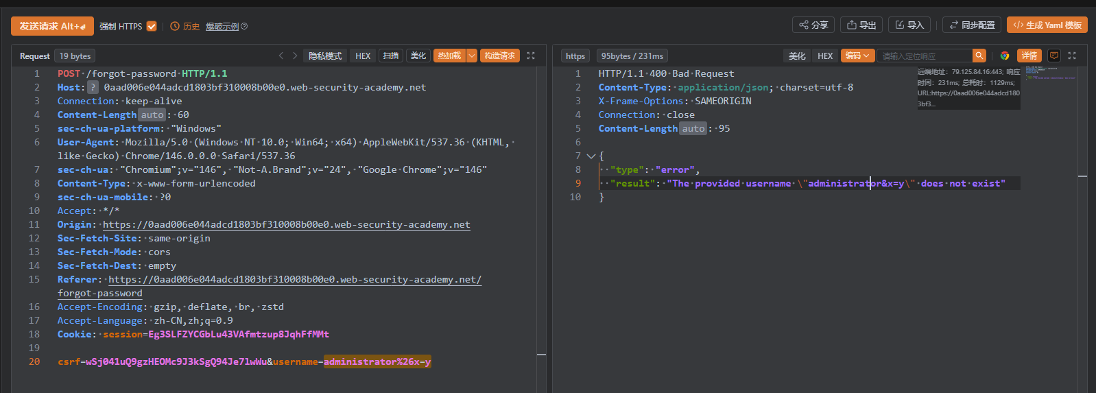Viewport: 1096px width, 393px height.
Task: Open the 热加载 dropdown arrow
Action: [472, 56]
